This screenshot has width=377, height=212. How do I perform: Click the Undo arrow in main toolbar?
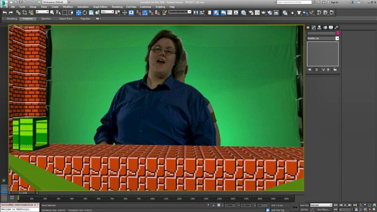4,13
